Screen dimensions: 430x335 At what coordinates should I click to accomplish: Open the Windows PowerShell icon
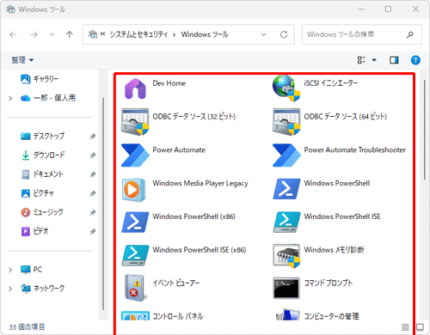[x=286, y=189]
